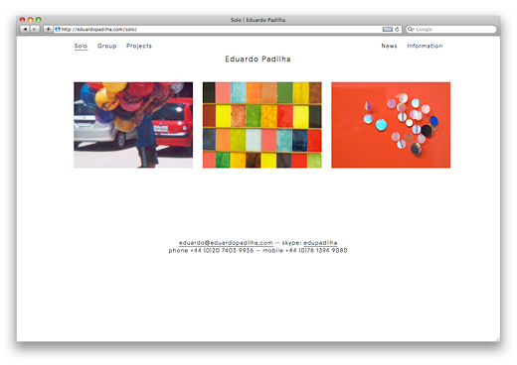Open the Solo navigation tab
Viewport: 517px width, 365px height.
tap(81, 46)
